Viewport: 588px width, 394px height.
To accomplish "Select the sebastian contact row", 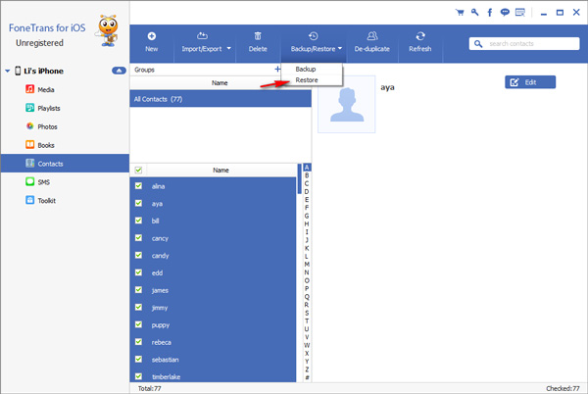I will point(213,359).
